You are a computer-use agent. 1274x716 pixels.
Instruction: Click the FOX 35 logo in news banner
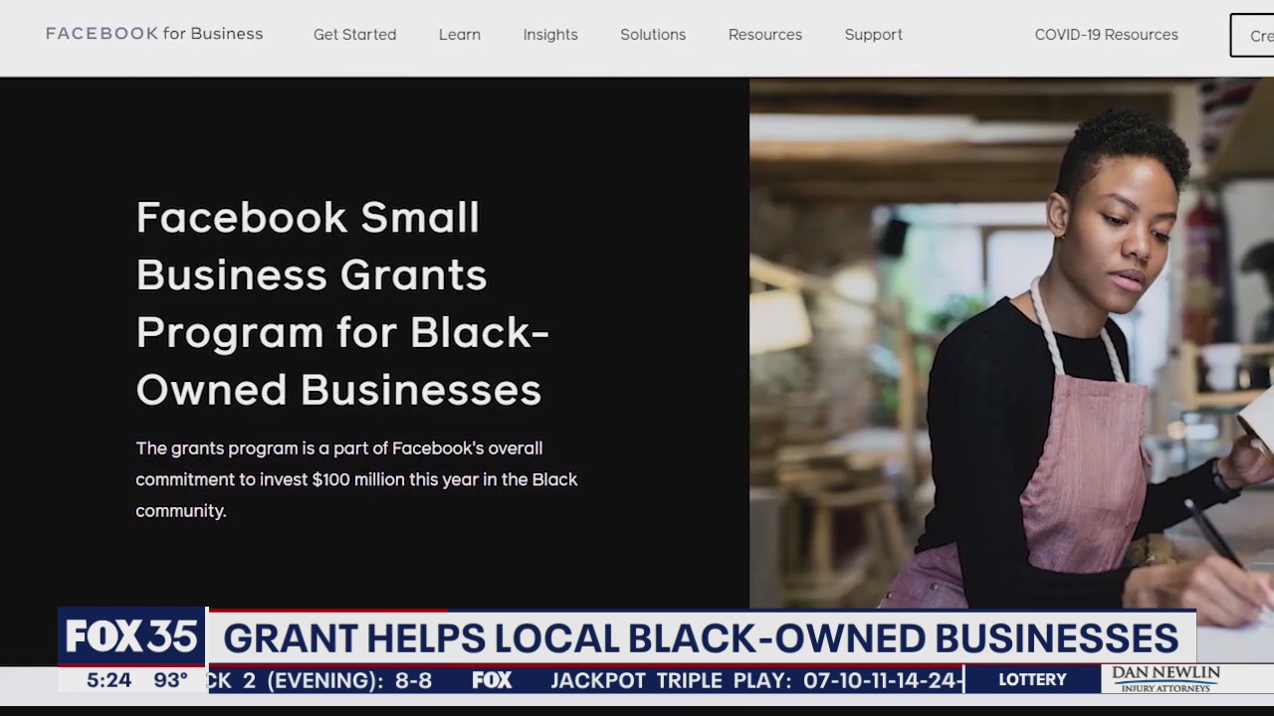(131, 637)
